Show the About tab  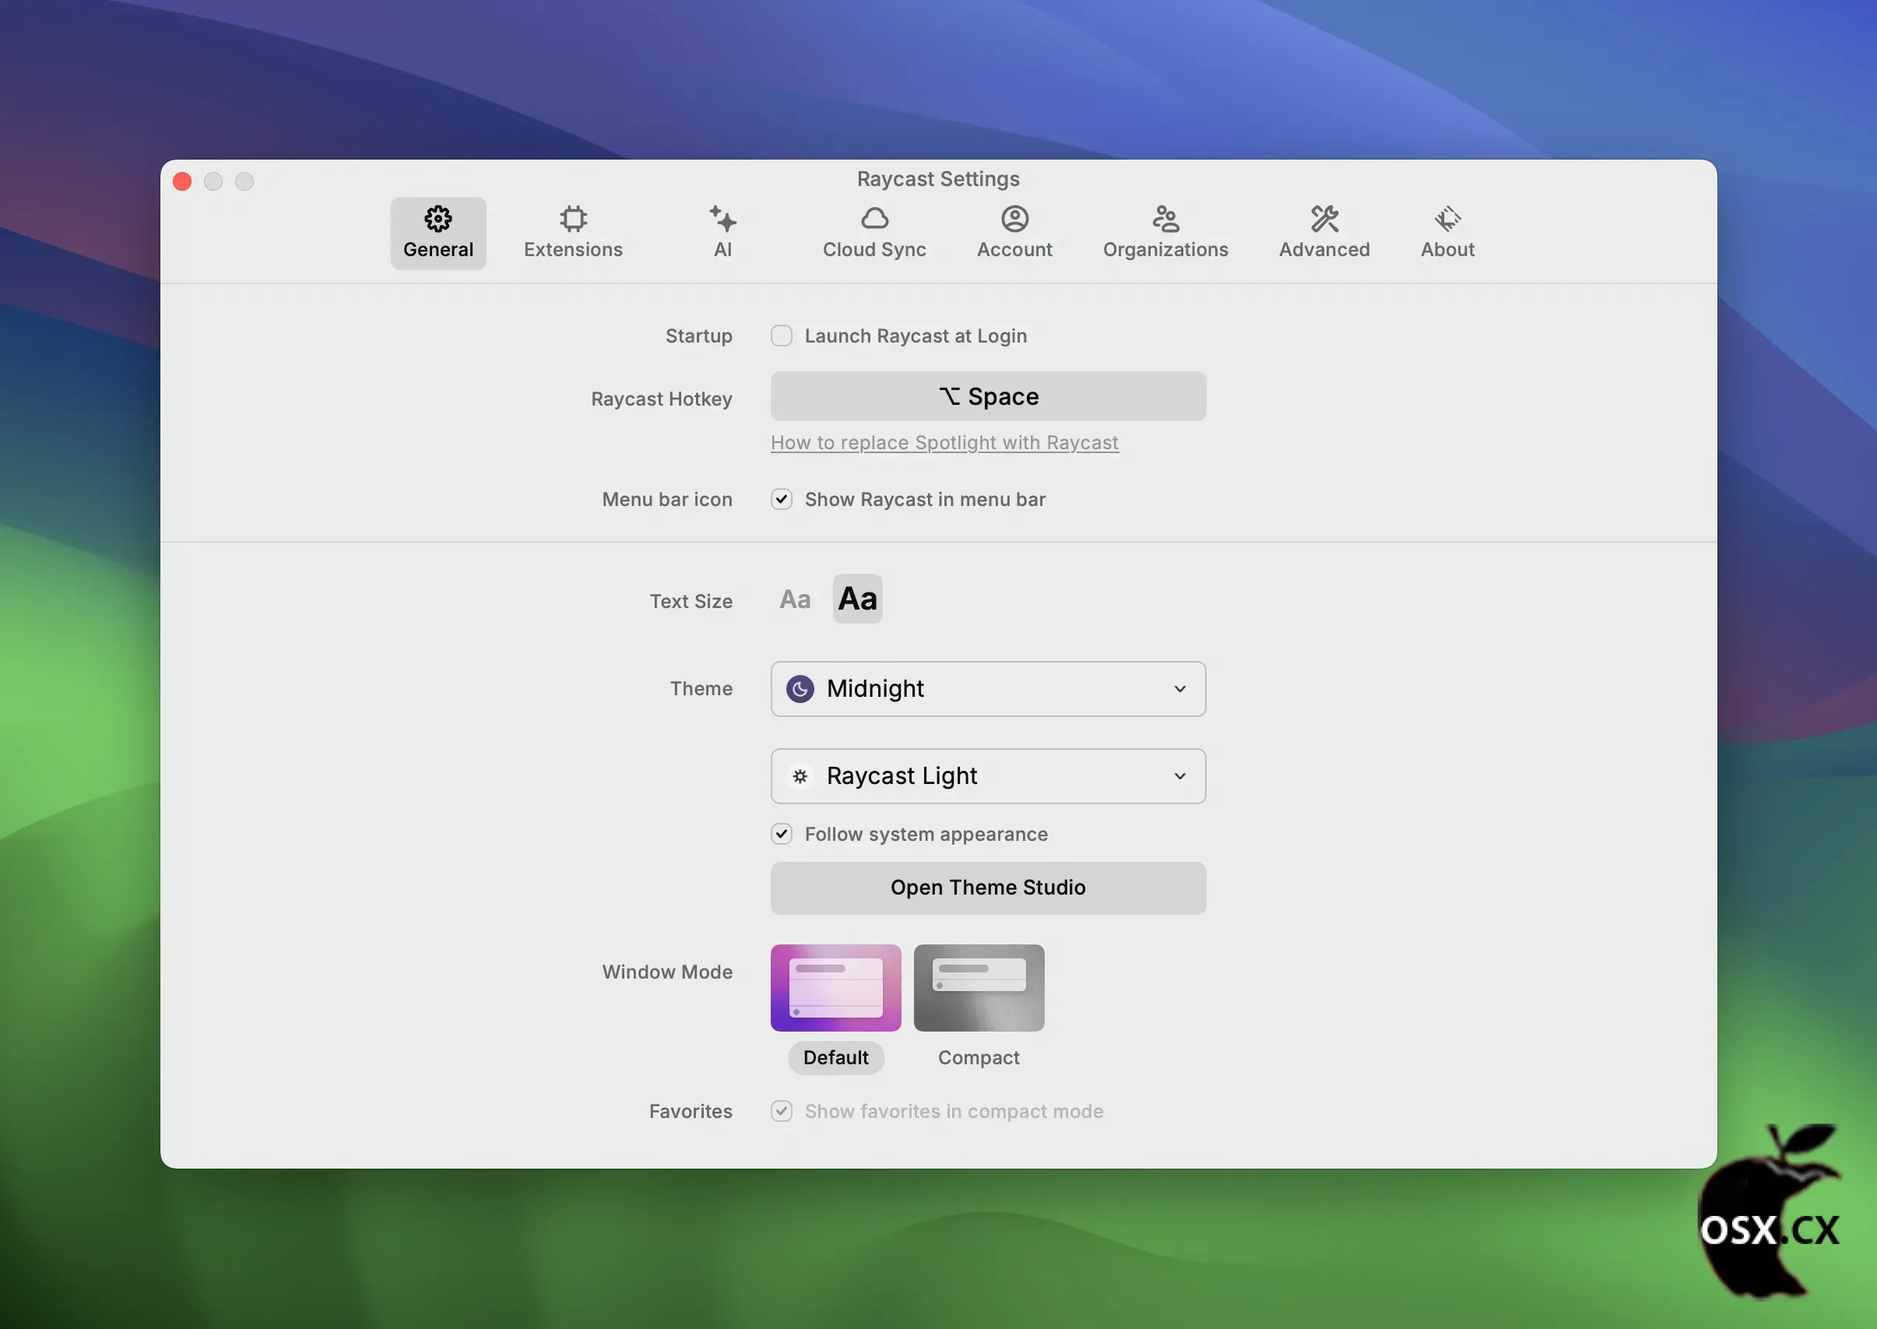click(x=1446, y=233)
